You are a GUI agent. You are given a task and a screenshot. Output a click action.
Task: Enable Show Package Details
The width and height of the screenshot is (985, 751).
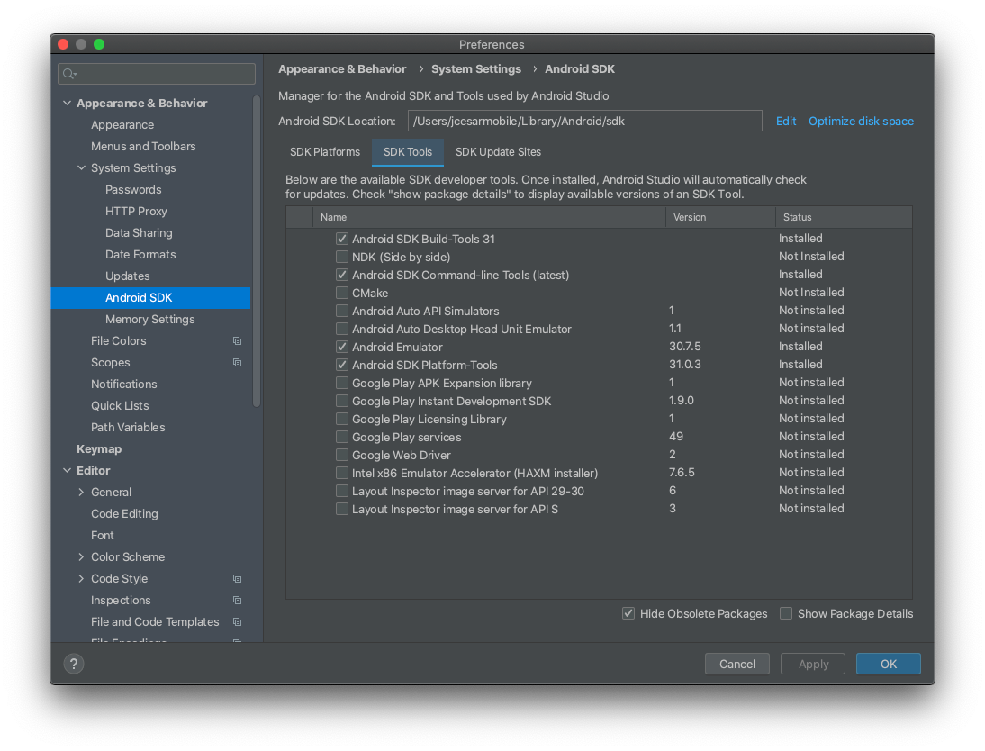click(785, 613)
